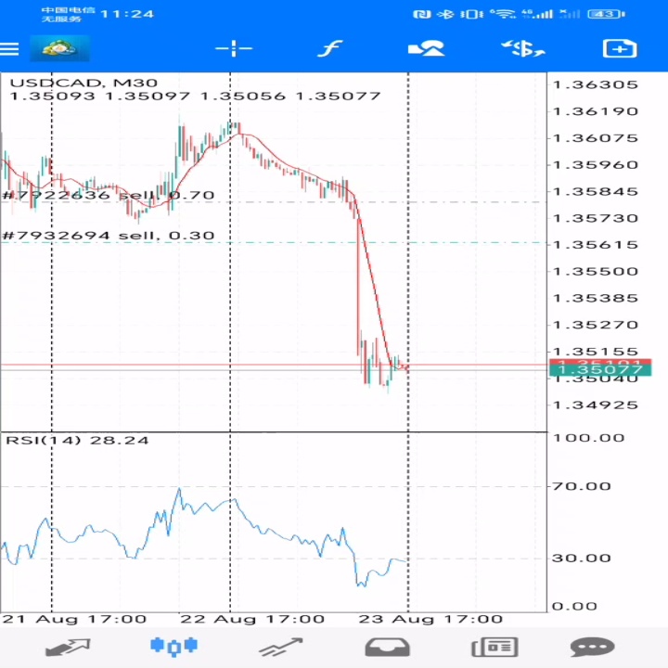Open Messages chat bubble icon

(592, 647)
